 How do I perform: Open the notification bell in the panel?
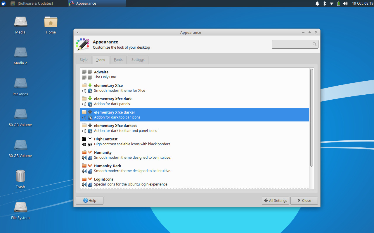(x=317, y=3)
